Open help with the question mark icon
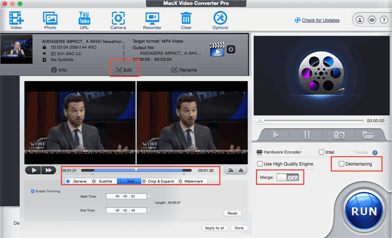 click(x=384, y=20)
